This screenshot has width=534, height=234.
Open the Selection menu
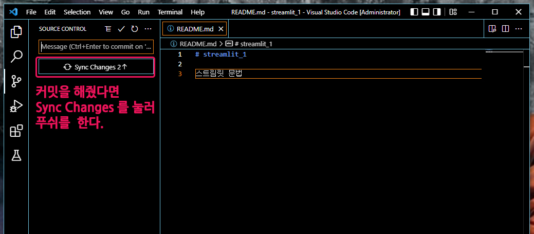77,12
